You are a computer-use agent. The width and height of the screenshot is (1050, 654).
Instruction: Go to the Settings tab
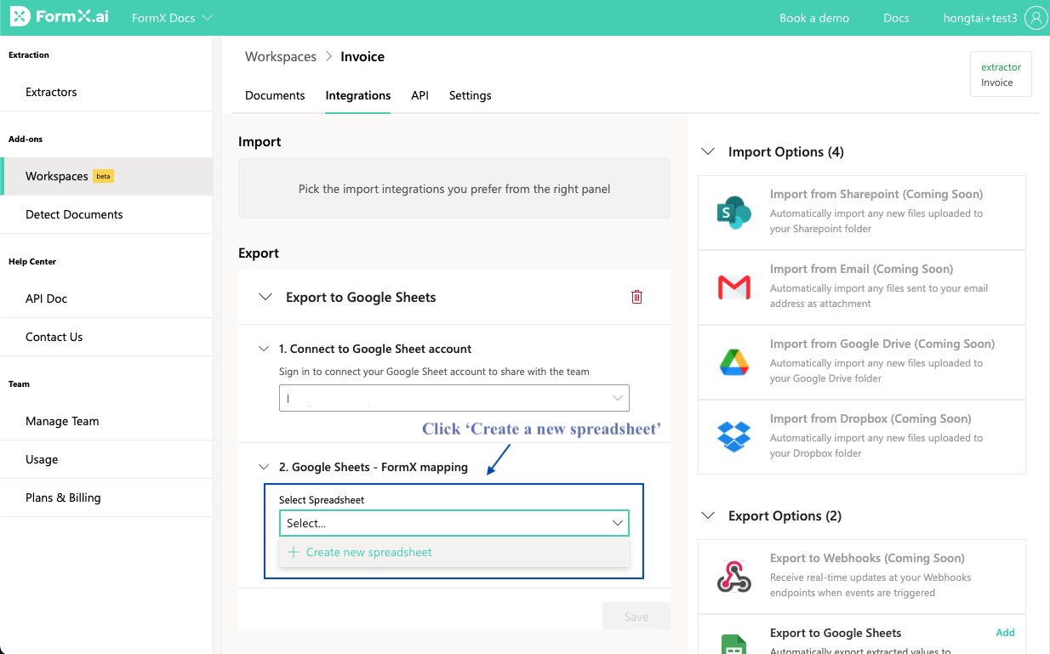pyautogui.click(x=471, y=95)
